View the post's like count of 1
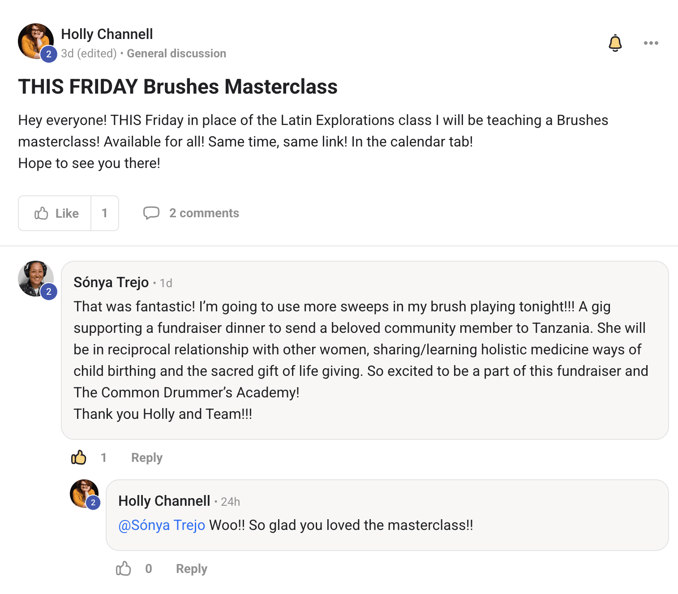 pyautogui.click(x=105, y=213)
